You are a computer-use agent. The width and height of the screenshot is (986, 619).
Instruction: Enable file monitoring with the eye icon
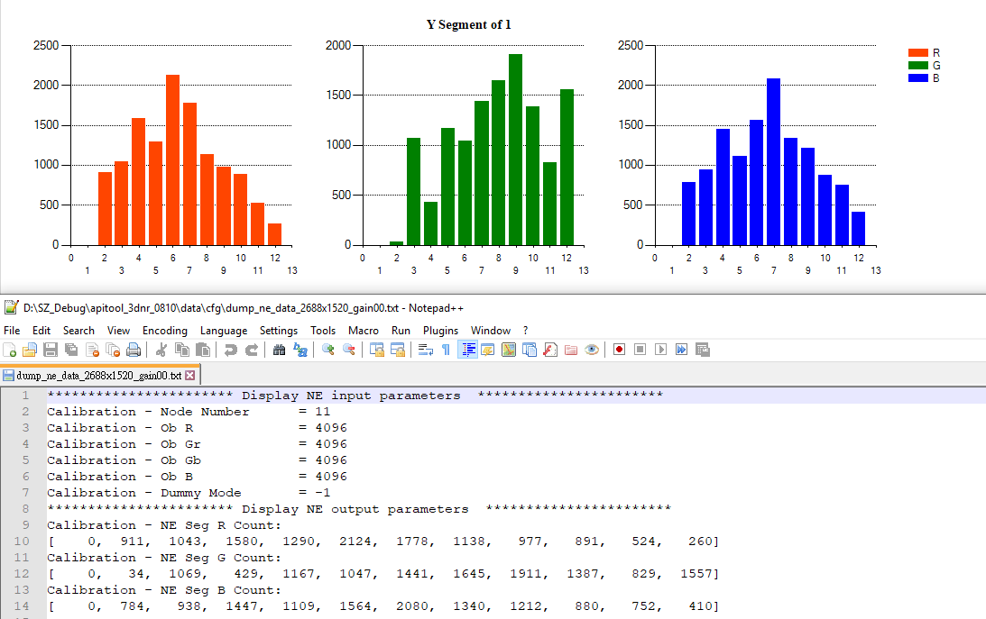pos(591,350)
